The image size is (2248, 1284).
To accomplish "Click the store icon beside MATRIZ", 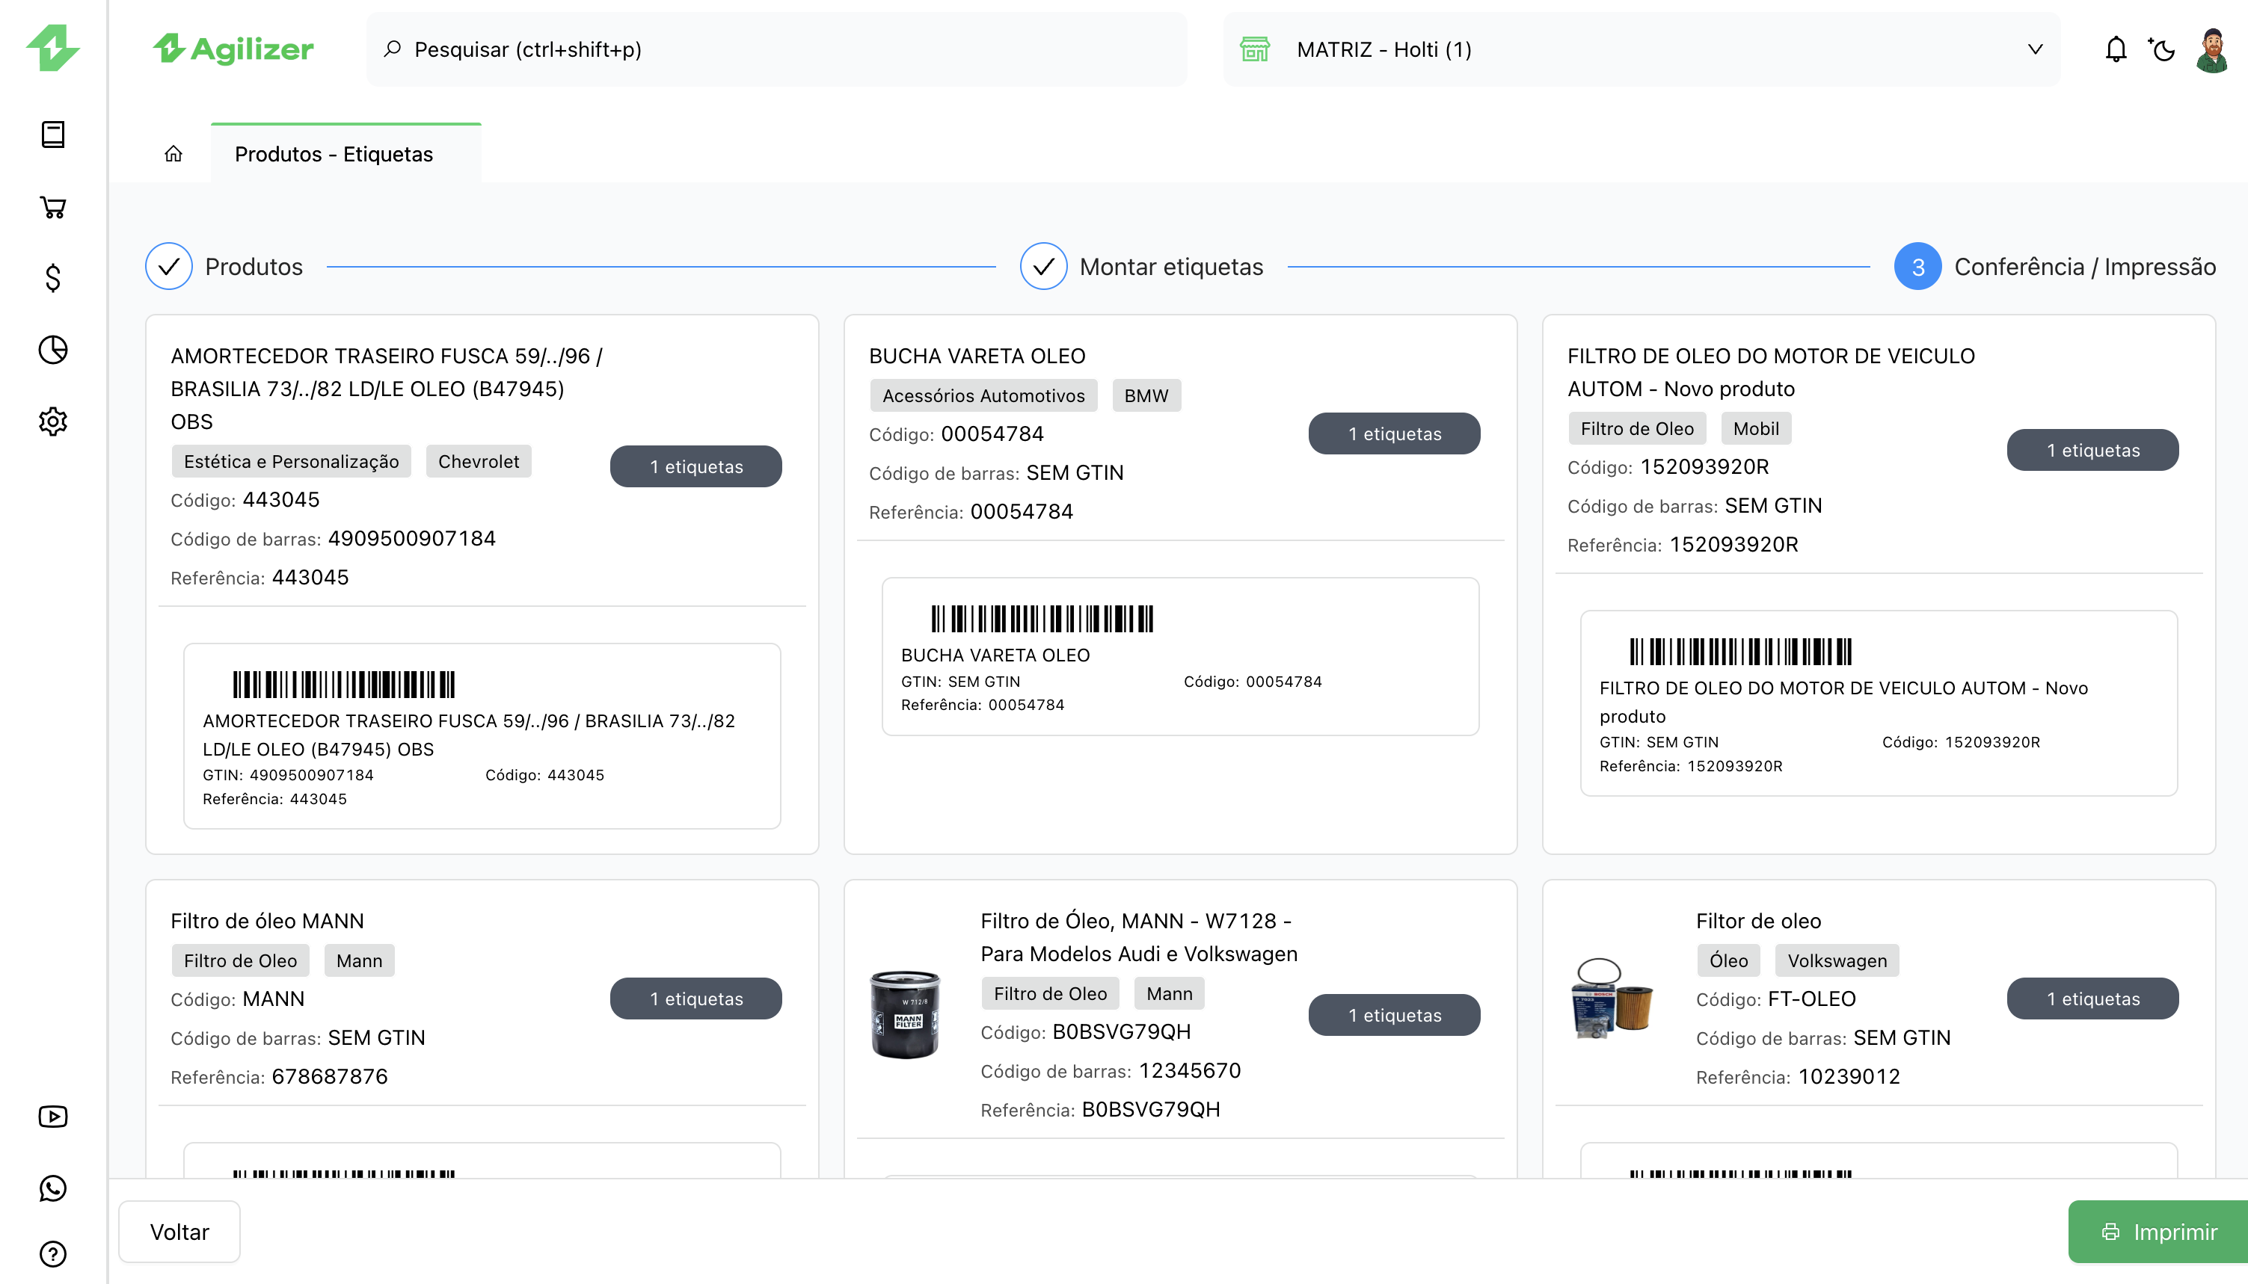I will [x=1255, y=49].
